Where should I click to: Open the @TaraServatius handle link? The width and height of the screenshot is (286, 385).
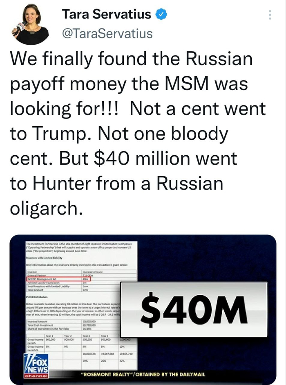pos(107,34)
